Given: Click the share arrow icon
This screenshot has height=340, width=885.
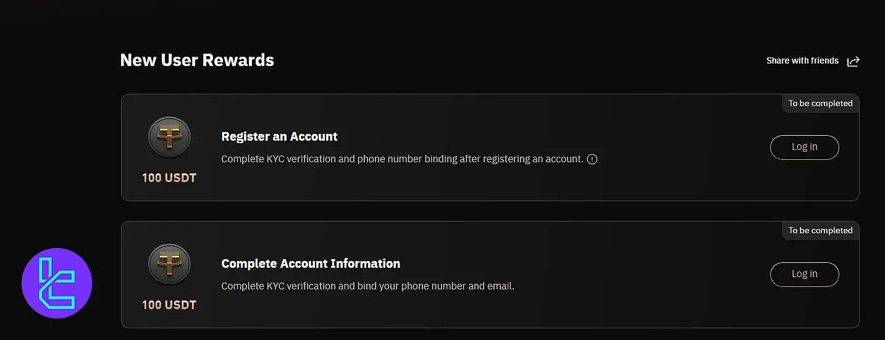Looking at the screenshot, I should [853, 61].
